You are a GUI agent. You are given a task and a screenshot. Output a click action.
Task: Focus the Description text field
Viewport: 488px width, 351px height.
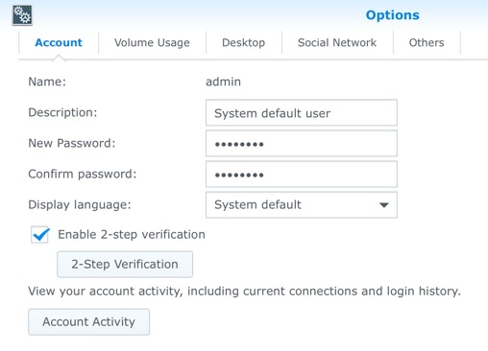(302, 113)
